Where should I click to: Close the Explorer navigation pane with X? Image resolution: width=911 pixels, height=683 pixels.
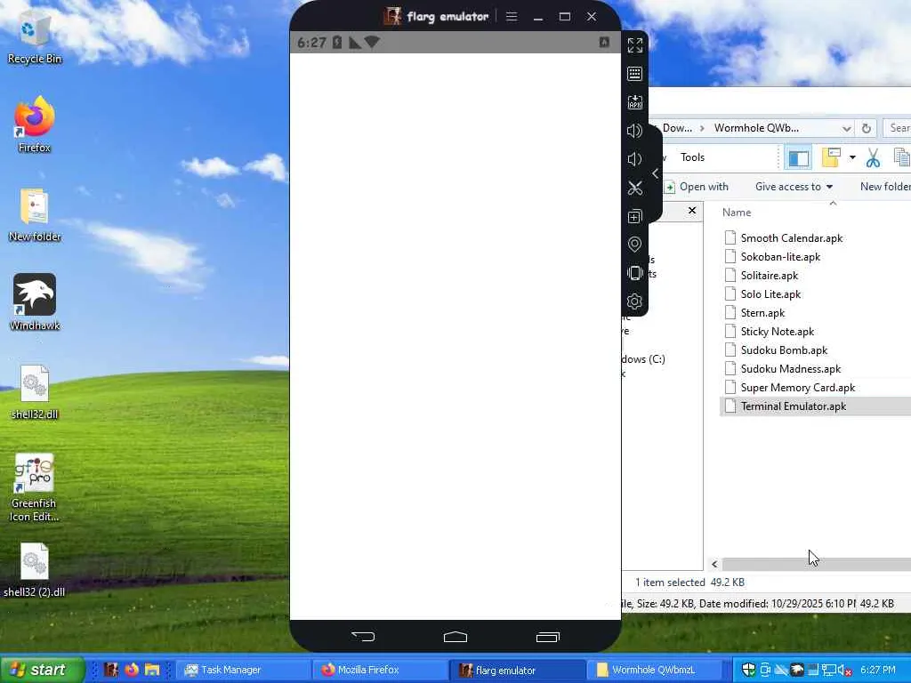[x=692, y=210]
